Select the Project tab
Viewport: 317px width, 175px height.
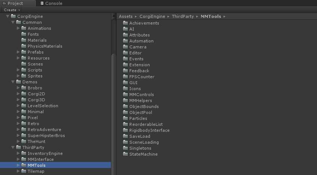pos(15,3)
